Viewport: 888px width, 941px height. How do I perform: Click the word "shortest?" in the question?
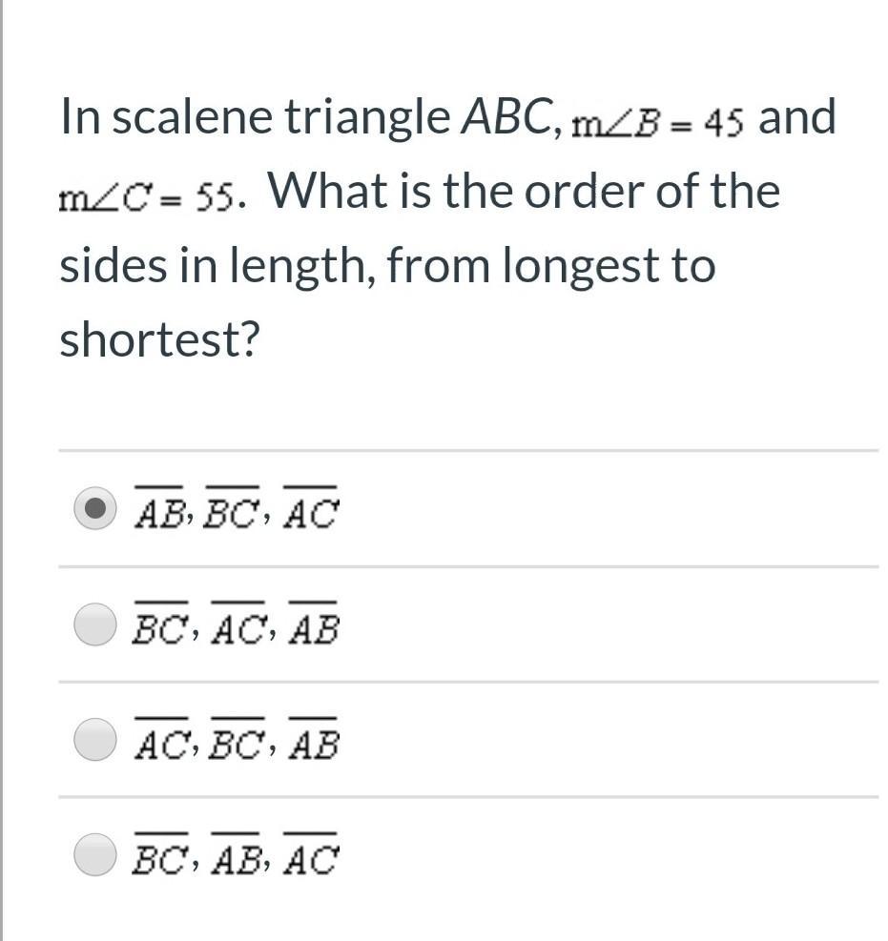[x=159, y=339]
